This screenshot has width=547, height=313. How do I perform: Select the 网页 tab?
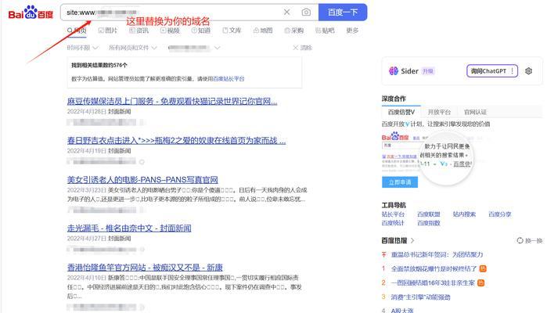coord(77,31)
